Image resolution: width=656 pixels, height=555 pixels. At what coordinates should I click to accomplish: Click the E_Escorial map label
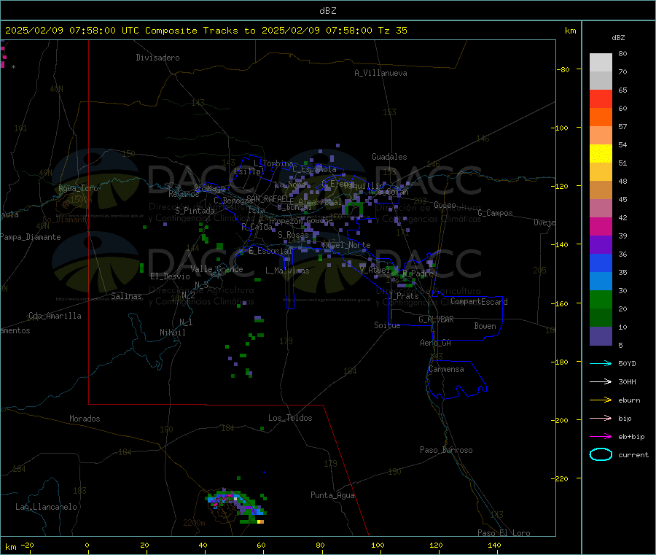coord(270,251)
